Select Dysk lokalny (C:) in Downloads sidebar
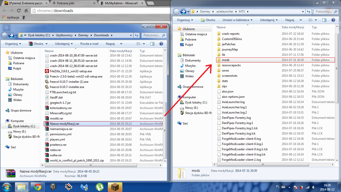Screen dimensions: 341x192 point(24,126)
